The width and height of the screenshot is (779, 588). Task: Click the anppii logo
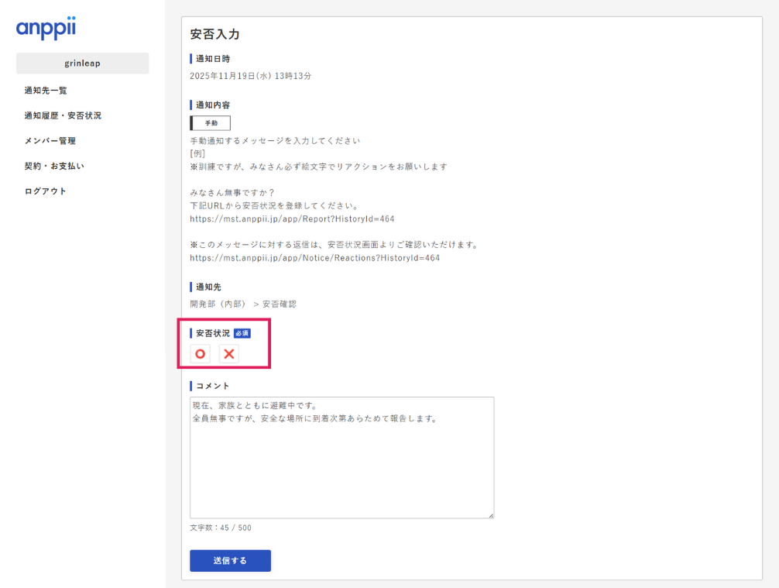(46, 29)
